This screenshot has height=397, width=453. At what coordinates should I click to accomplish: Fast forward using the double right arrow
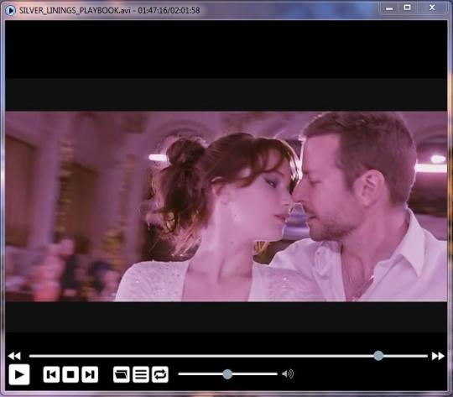(x=438, y=356)
